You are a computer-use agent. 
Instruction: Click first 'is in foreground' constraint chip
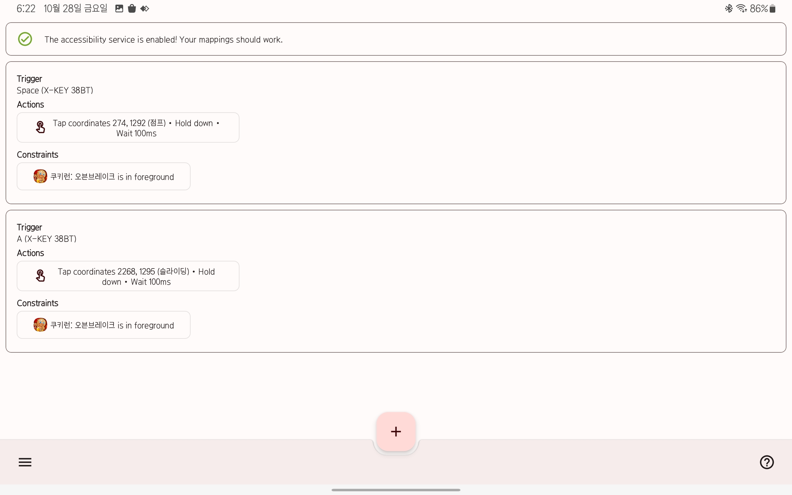(x=111, y=177)
